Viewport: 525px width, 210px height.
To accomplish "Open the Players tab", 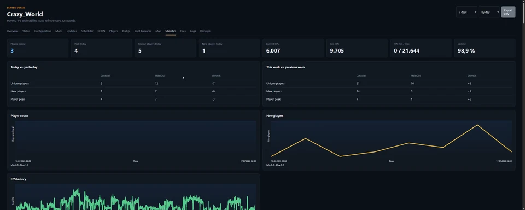I will (114, 31).
